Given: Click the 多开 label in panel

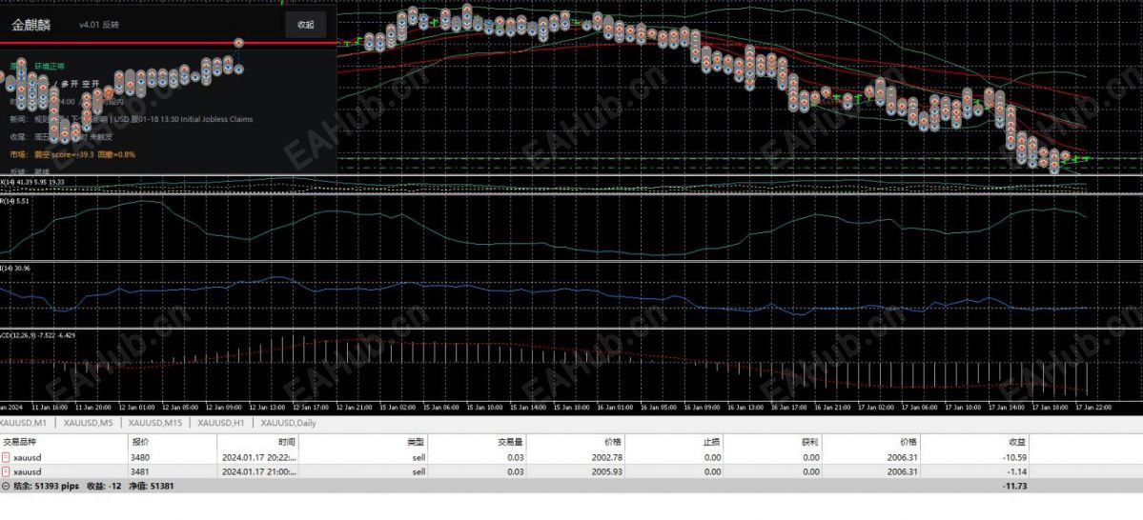Looking at the screenshot, I should tap(69, 85).
